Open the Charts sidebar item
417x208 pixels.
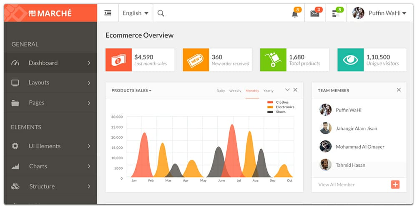pyautogui.click(x=50, y=166)
